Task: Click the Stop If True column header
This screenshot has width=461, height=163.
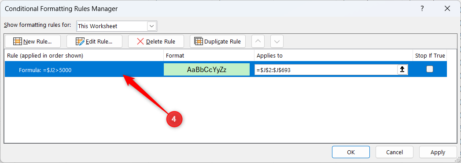Action: pos(430,55)
